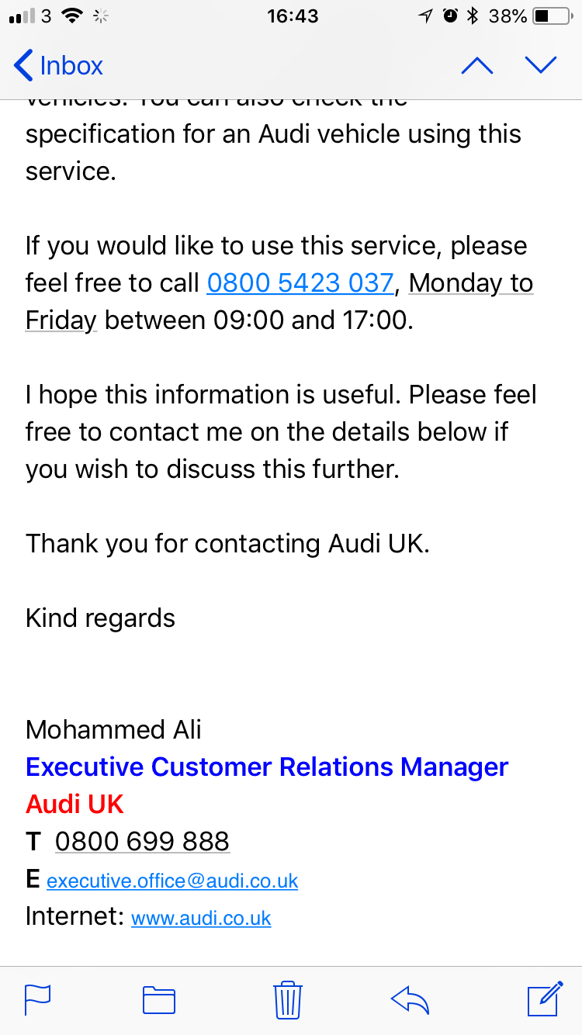Move message using the folder icon
Image resolution: width=582 pixels, height=1035 pixels.
click(x=159, y=999)
